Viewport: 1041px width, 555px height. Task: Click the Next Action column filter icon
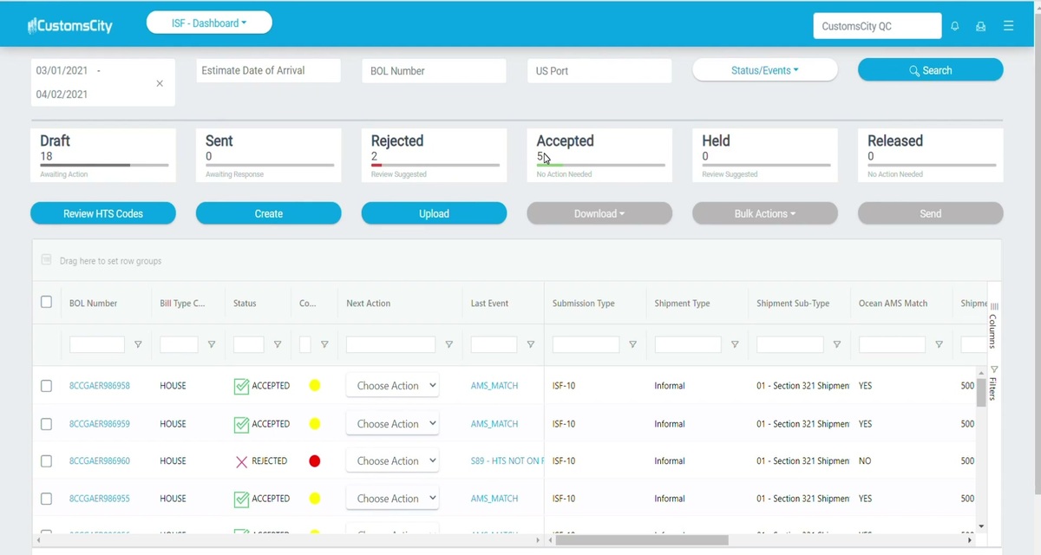pos(449,344)
